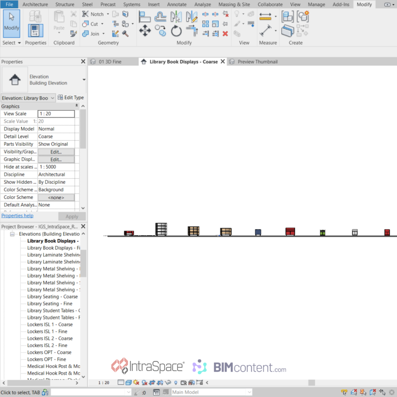The image size is (397, 397).
Task: Click the Unpin tool
Action: coord(225,14)
